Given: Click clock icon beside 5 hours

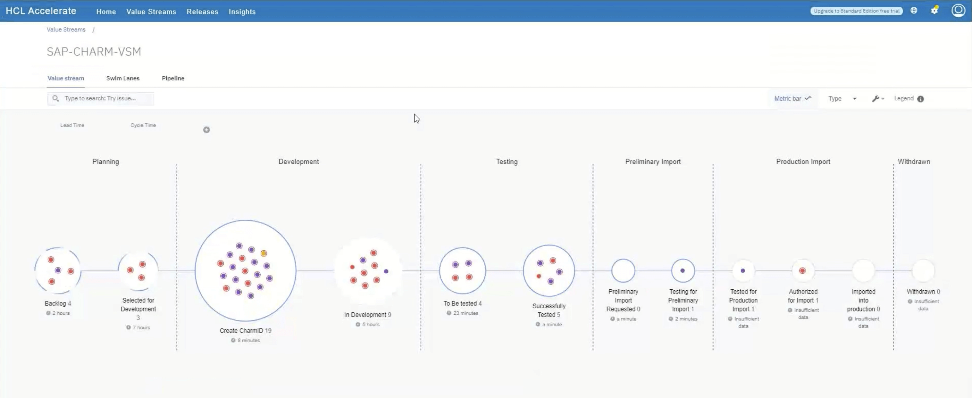Looking at the screenshot, I should tap(358, 324).
